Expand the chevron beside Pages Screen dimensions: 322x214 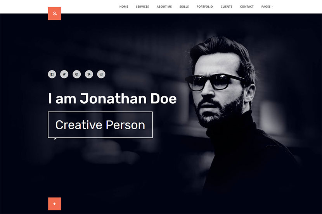[272, 7]
